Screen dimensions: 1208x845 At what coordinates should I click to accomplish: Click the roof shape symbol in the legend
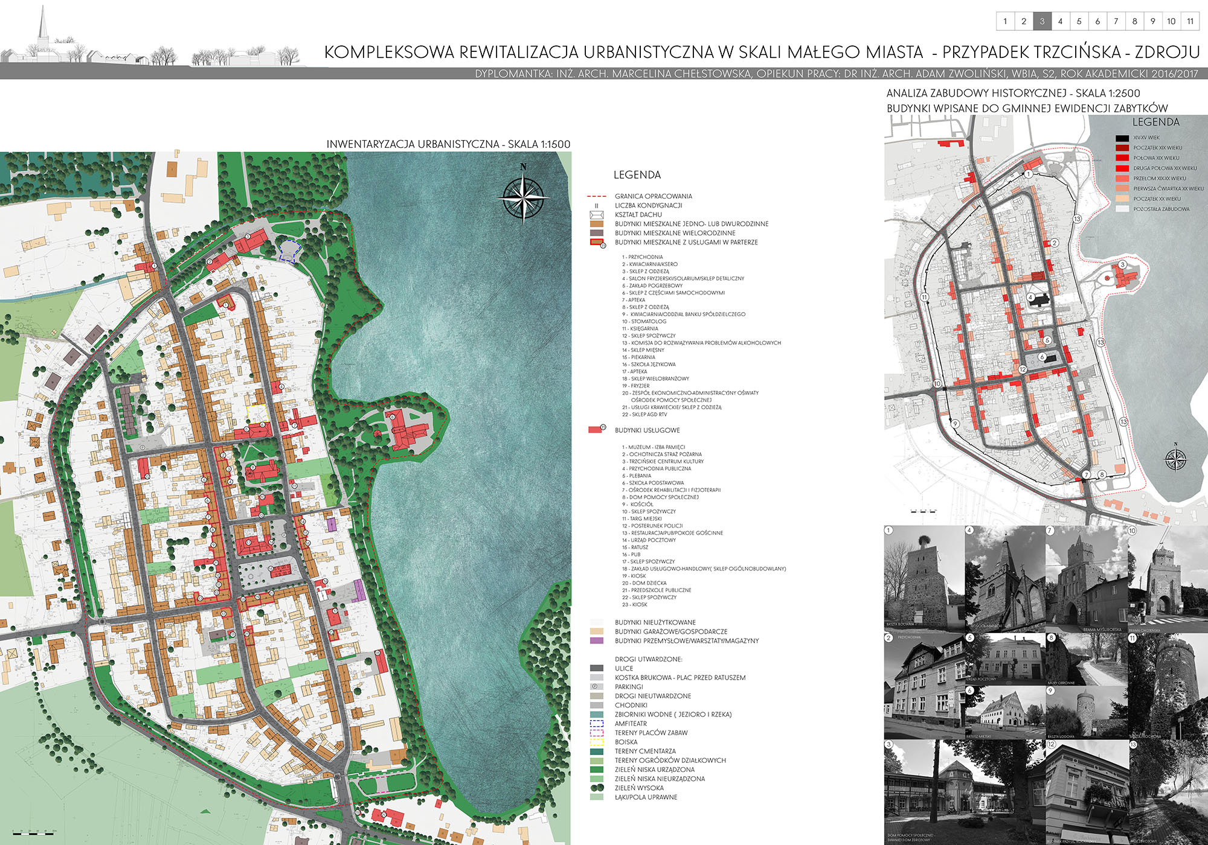597,215
